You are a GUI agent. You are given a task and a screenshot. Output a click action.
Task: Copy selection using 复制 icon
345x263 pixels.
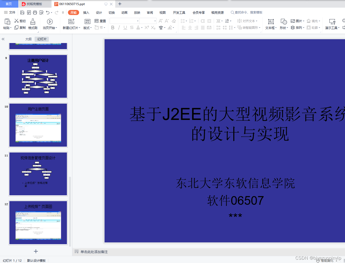pyautogui.click(x=17, y=27)
